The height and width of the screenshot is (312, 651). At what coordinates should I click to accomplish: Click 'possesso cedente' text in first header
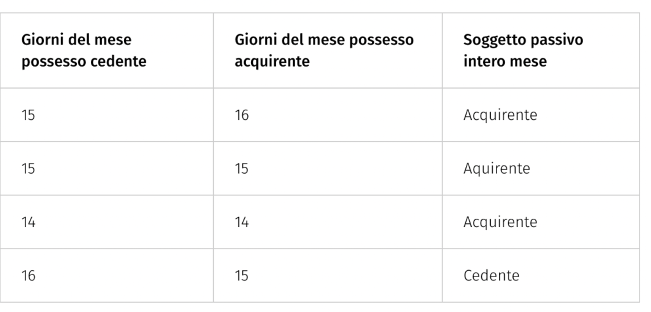pos(84,62)
